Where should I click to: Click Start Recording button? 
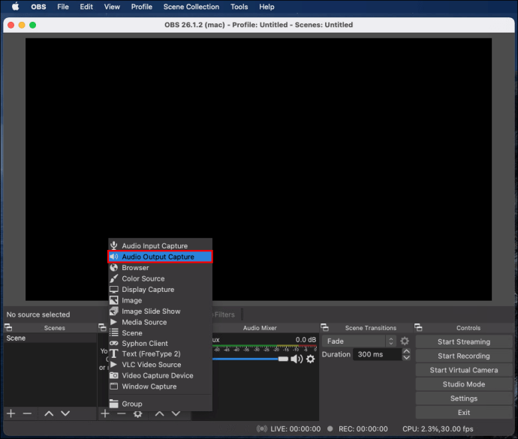coord(464,356)
